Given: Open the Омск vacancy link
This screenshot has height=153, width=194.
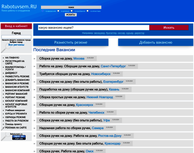Looking at the screenshot, I should tap(90, 151).
